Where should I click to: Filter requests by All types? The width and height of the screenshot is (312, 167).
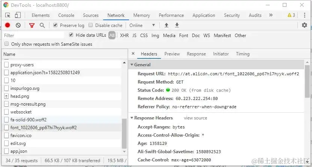pos(112,36)
